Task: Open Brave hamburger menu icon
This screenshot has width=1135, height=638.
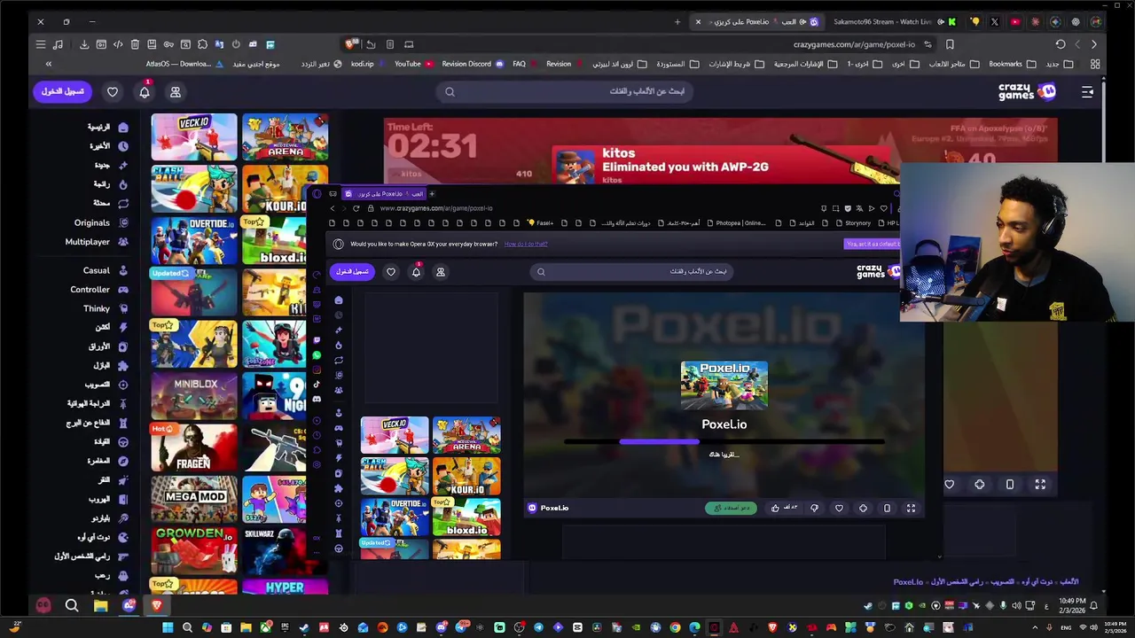Action: (x=40, y=44)
